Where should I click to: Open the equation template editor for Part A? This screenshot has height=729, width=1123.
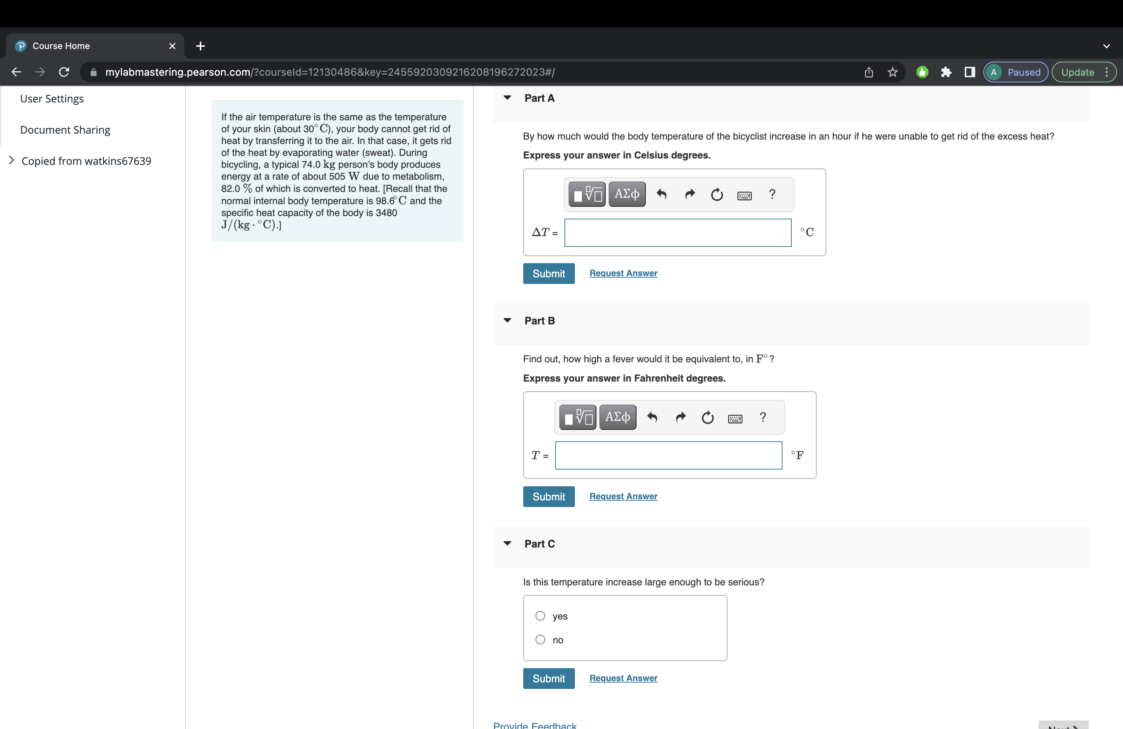coord(586,194)
